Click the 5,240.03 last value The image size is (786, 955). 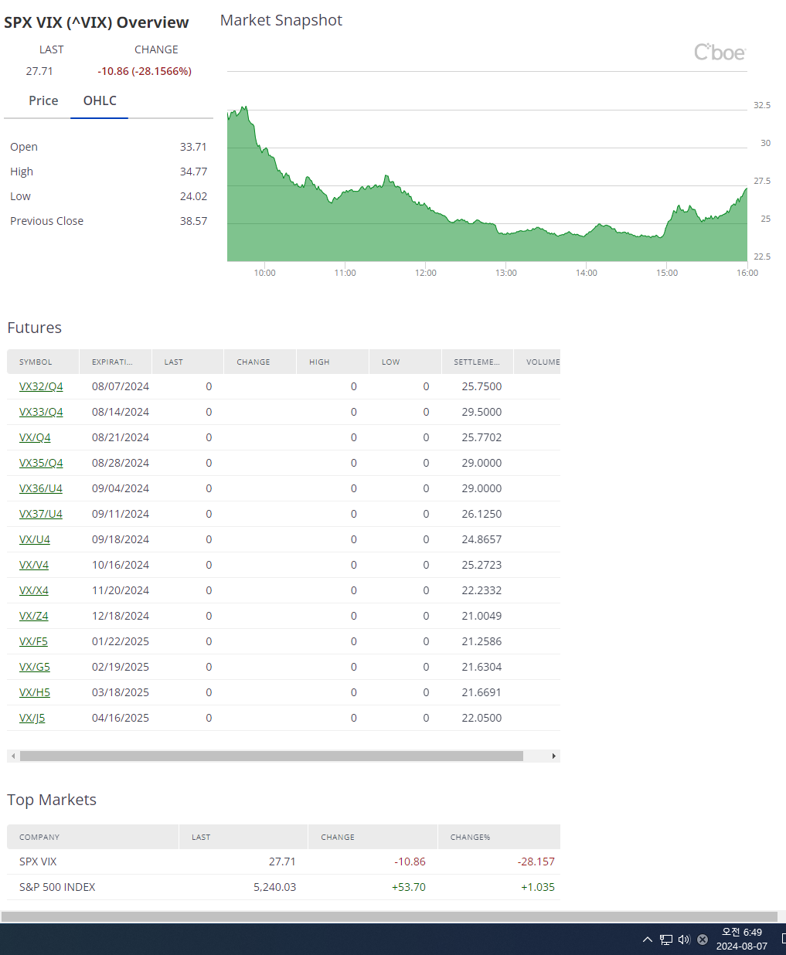tap(274, 887)
